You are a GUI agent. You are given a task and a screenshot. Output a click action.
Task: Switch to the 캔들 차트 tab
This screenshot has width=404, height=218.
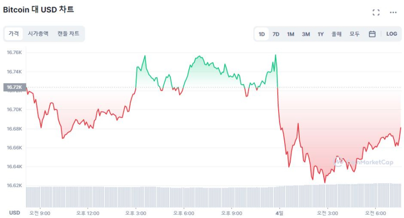(69, 33)
